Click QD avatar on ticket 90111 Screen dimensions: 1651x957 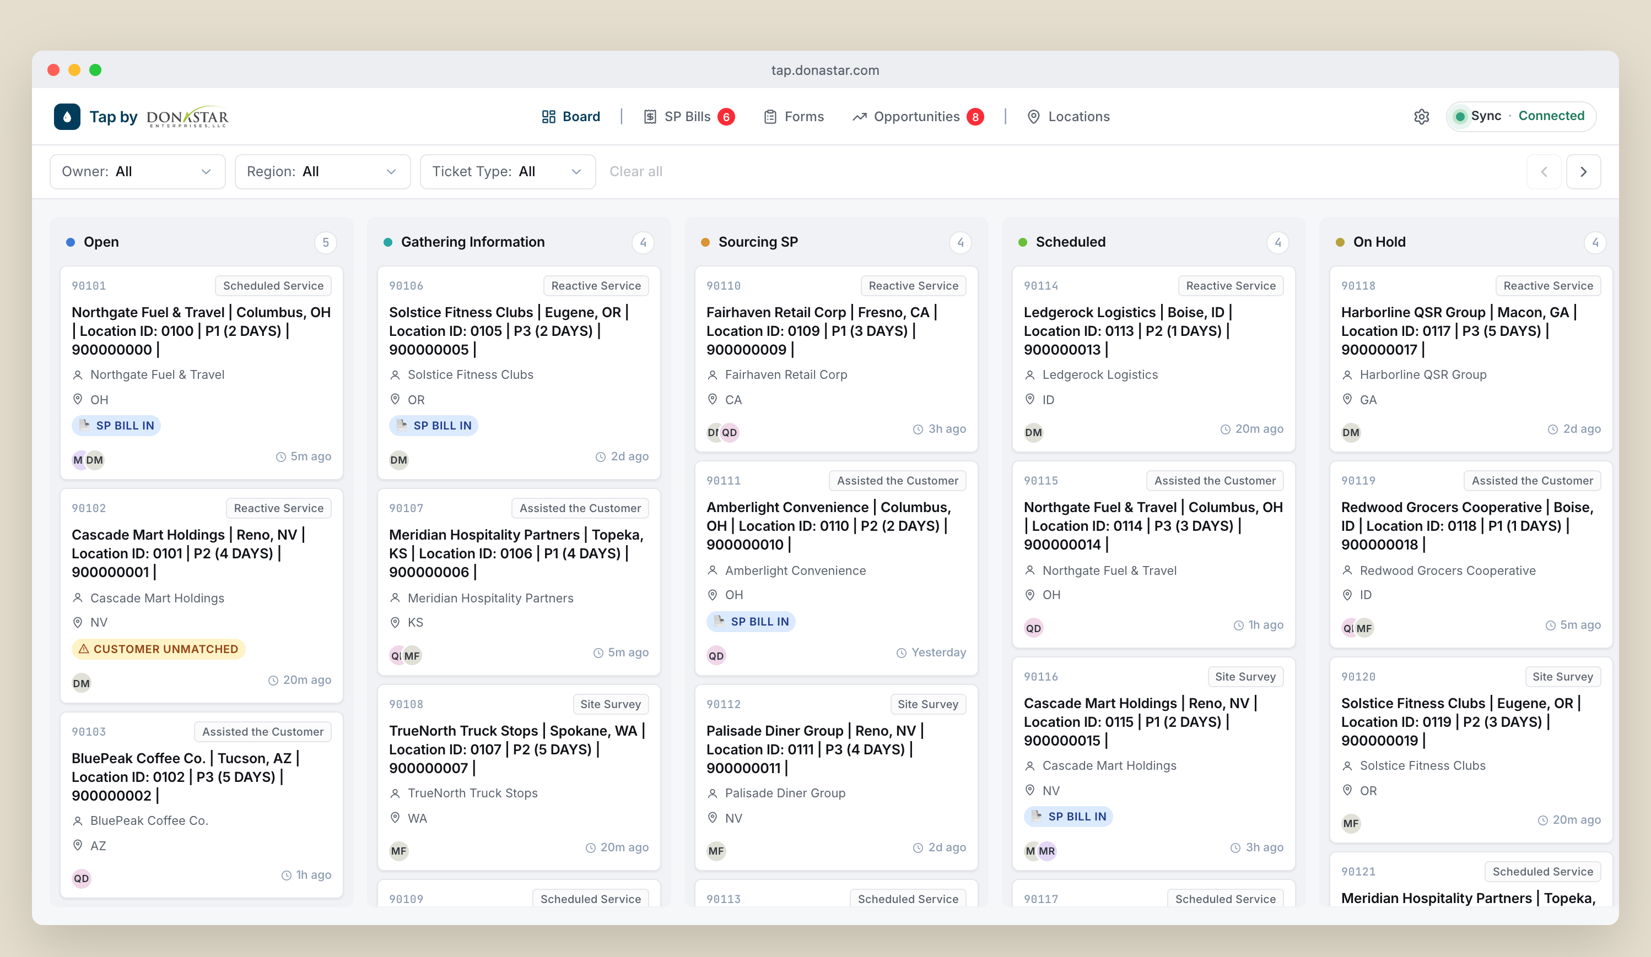coord(716,655)
